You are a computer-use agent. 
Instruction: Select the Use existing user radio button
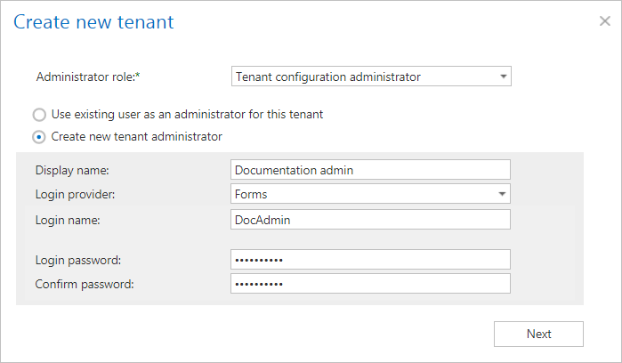click(x=39, y=115)
